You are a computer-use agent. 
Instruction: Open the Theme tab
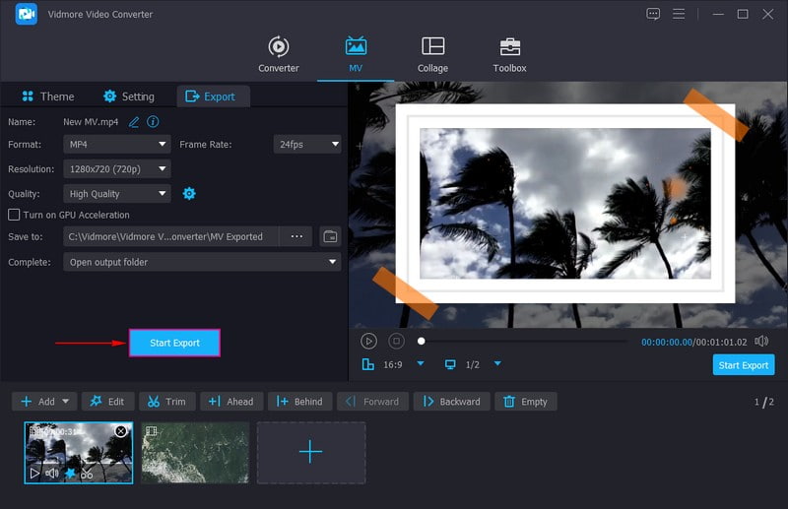(47, 96)
